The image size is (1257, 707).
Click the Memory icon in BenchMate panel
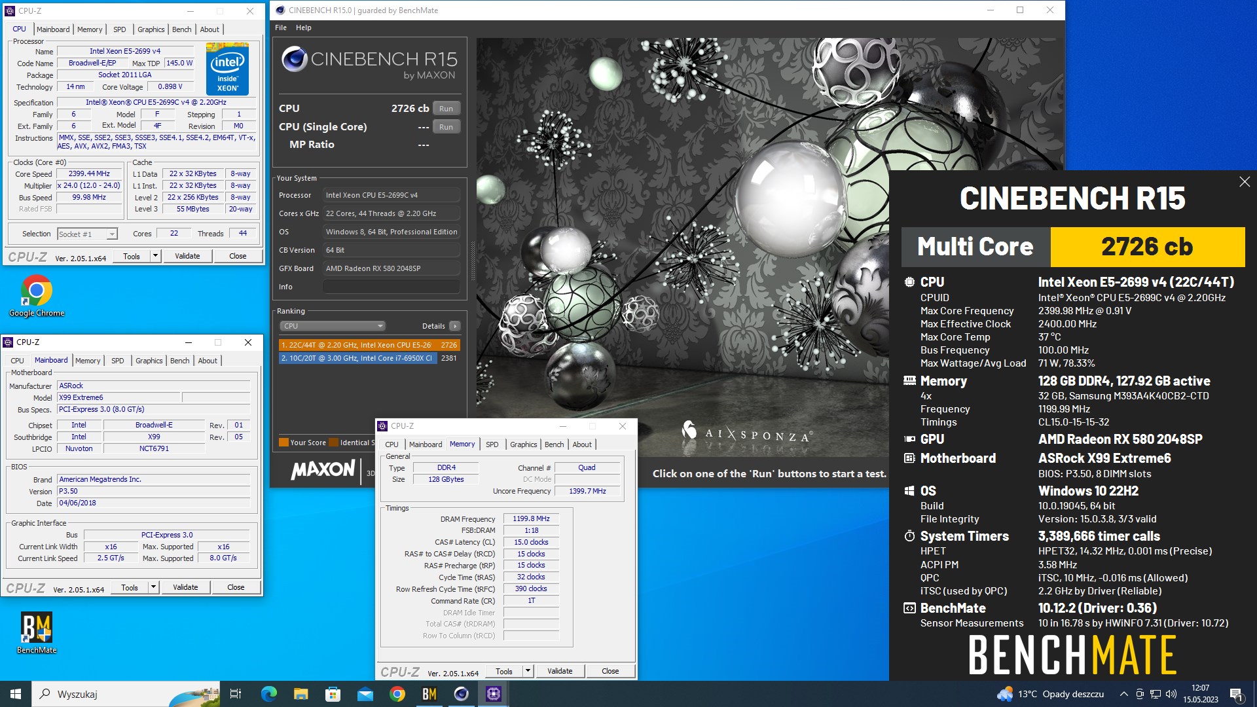(x=909, y=380)
